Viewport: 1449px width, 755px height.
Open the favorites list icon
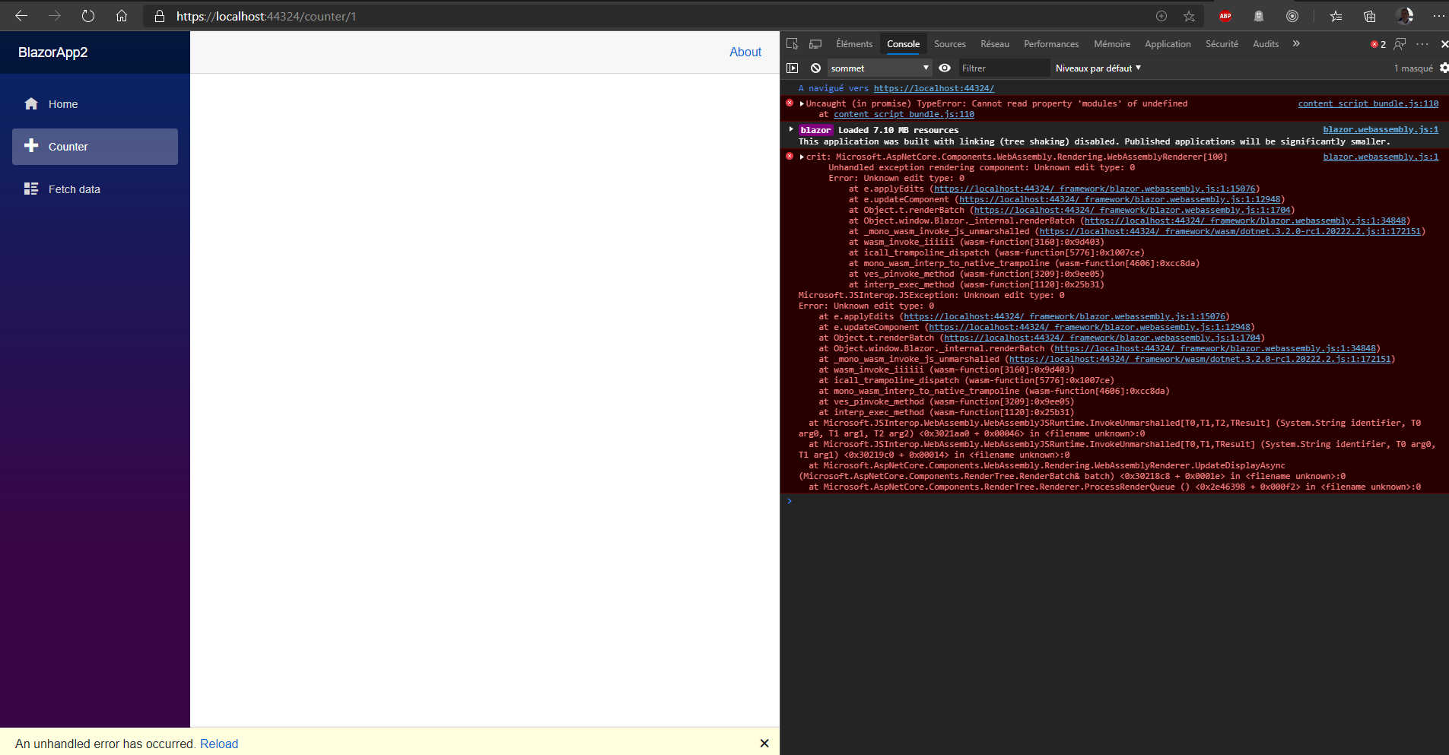(1336, 16)
